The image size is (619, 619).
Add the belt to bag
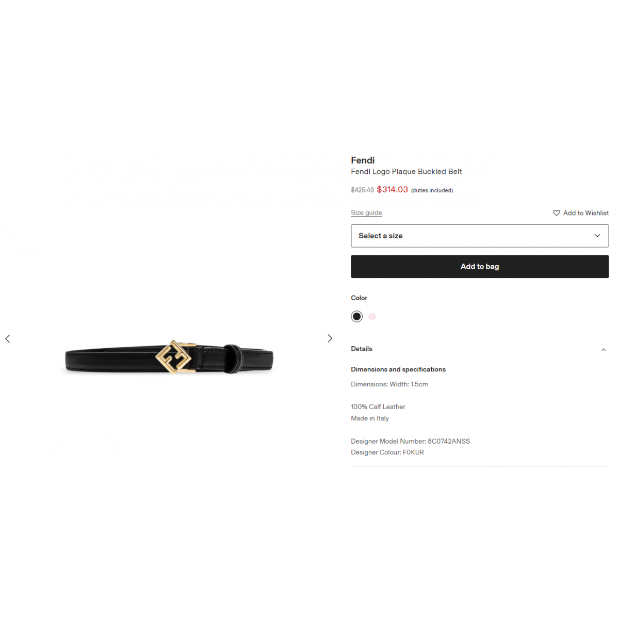(x=480, y=267)
